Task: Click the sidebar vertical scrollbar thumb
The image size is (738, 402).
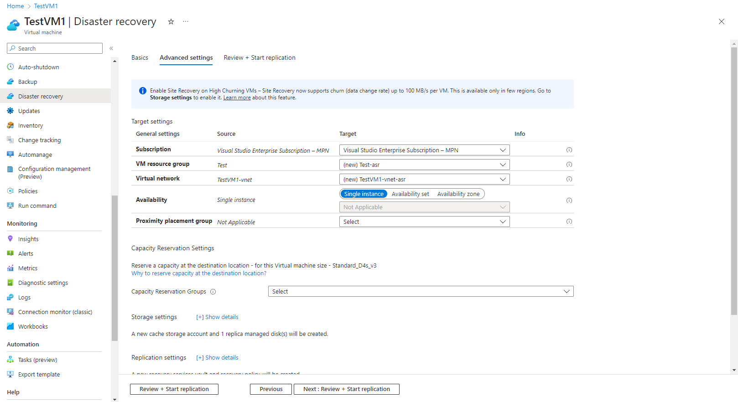Action: [114, 268]
